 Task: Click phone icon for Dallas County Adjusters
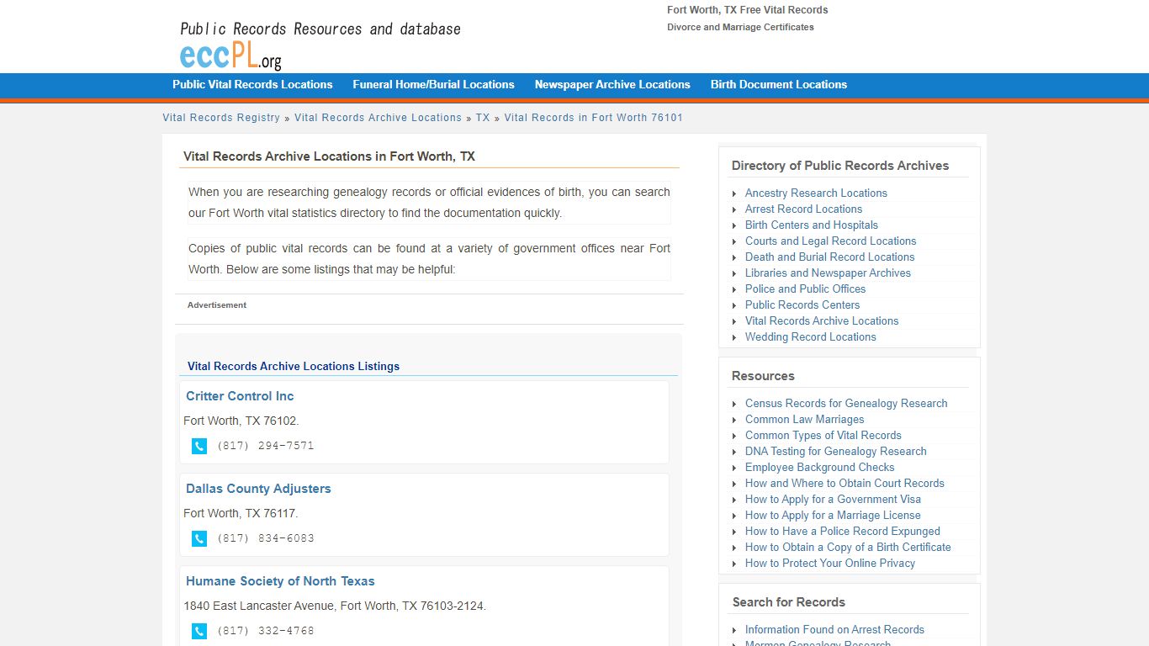(x=199, y=538)
